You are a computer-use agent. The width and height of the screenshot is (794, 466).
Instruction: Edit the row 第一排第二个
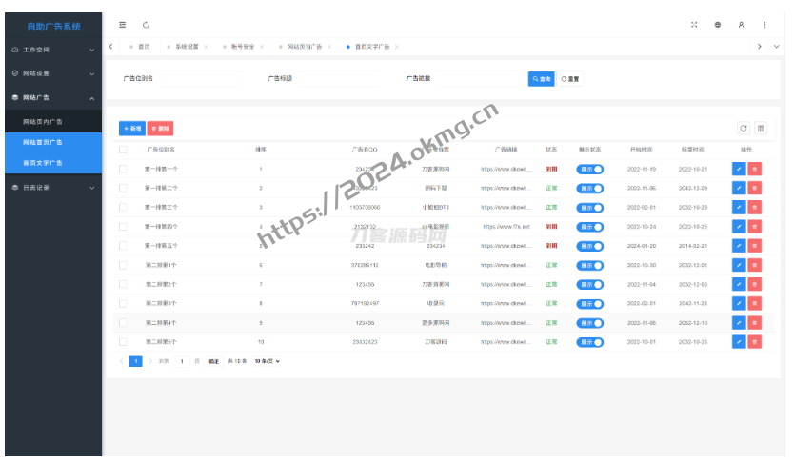739,188
